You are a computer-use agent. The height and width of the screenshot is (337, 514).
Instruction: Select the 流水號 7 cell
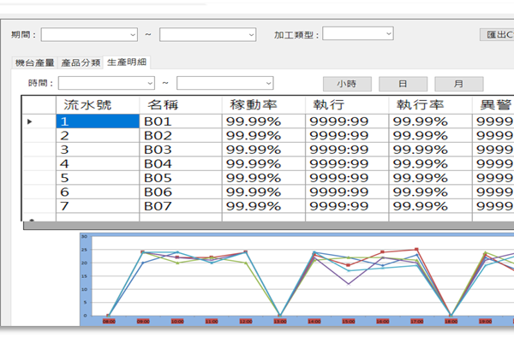tap(98, 206)
